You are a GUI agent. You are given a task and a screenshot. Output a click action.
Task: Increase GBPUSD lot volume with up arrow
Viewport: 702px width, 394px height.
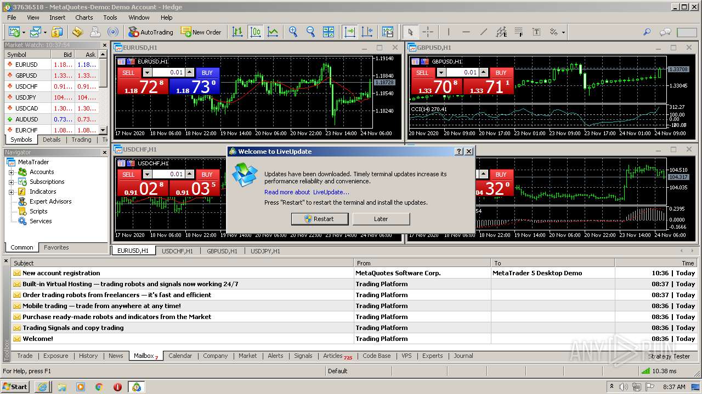[x=484, y=72]
